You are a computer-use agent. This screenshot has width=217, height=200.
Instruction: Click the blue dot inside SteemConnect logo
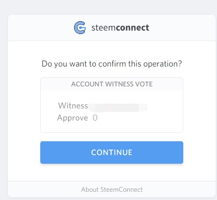pyautogui.click(x=81, y=27)
